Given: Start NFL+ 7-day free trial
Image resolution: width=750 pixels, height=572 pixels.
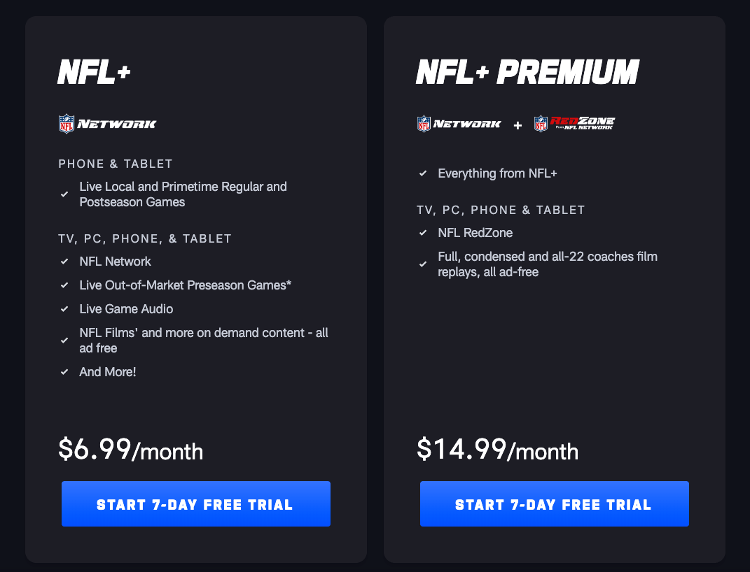Looking at the screenshot, I should (x=195, y=503).
